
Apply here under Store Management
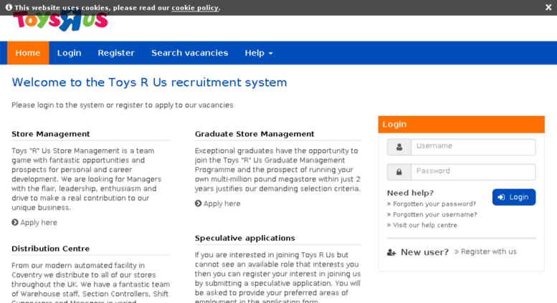[39, 223]
